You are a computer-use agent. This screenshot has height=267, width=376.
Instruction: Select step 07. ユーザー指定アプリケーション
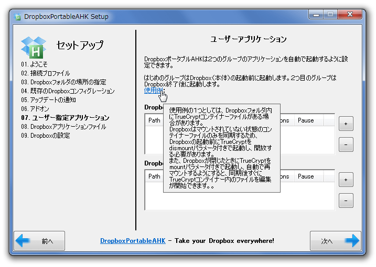65,118
